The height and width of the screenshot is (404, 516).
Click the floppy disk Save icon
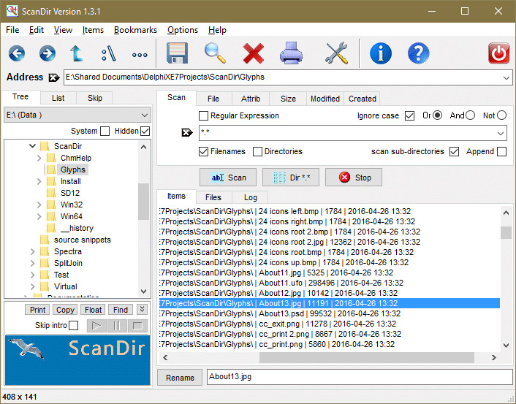[x=177, y=53]
